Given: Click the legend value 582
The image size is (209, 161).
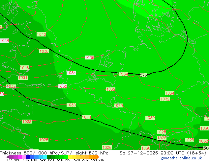Looking at the screenshot, I should (x=85, y=160).
